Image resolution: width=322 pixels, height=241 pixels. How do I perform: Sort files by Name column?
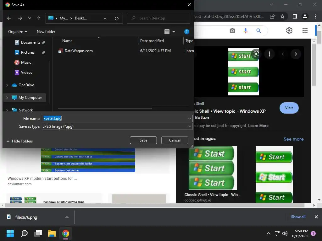pos(67,40)
